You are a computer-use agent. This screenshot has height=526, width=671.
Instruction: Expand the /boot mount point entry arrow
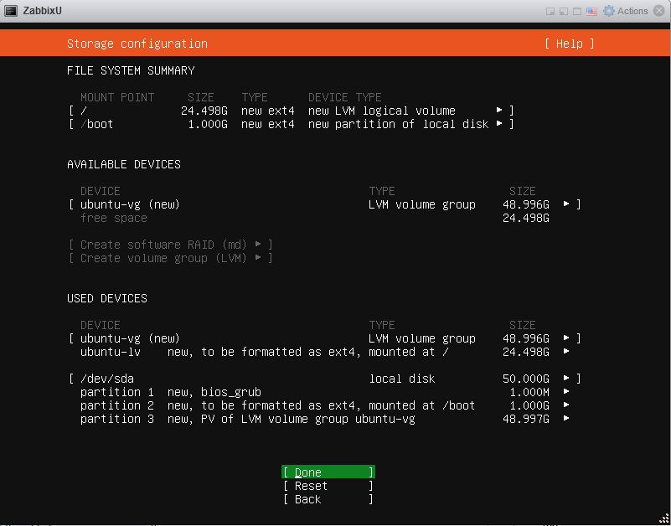(x=499, y=124)
